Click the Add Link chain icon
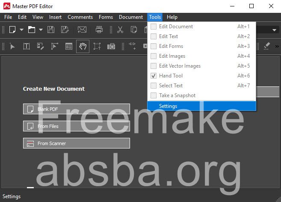This screenshot has width=281, height=202. 132,46
